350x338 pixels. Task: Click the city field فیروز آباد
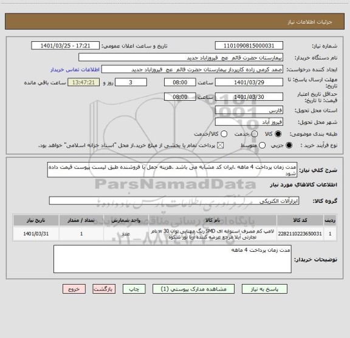[249, 122]
